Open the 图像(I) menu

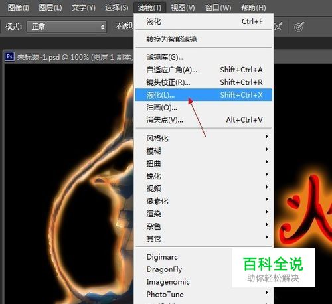[x=18, y=8]
